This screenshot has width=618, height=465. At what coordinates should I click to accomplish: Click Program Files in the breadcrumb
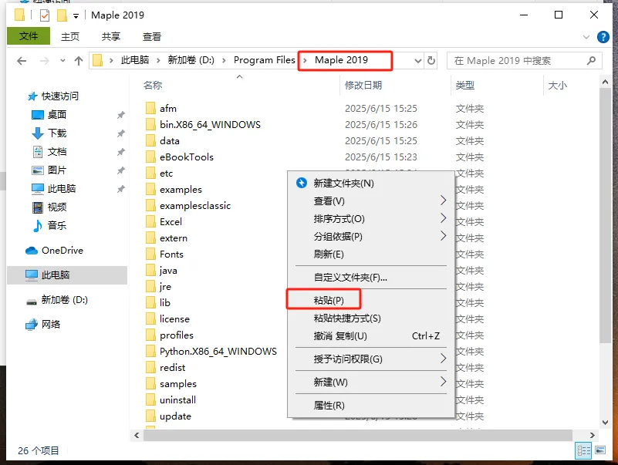coord(264,60)
